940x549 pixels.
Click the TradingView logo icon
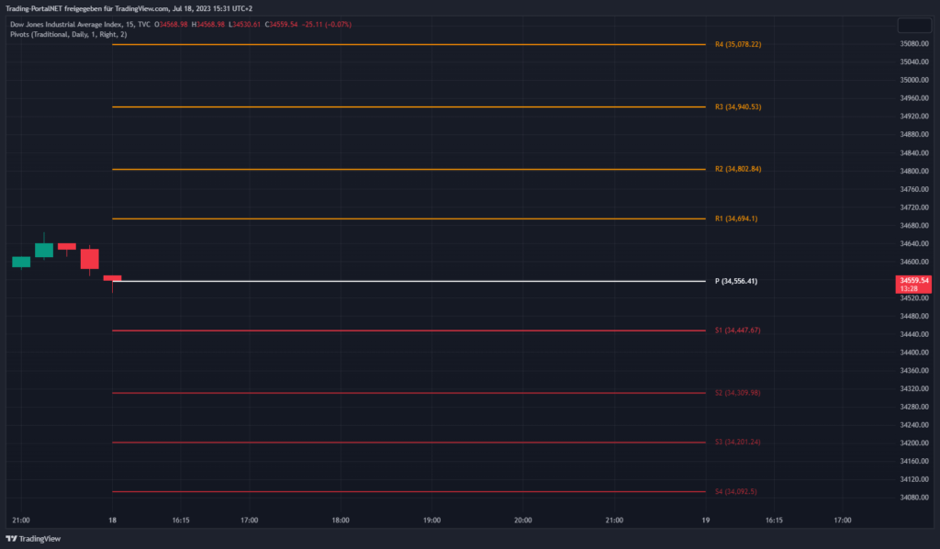click(11, 539)
